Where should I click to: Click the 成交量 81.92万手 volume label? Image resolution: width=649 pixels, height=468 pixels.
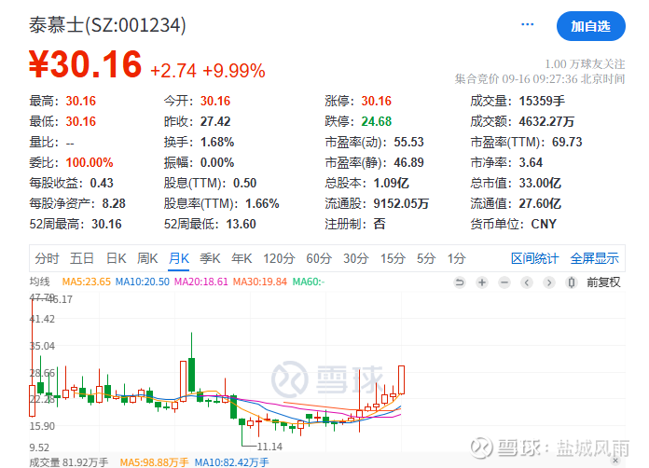point(69,462)
